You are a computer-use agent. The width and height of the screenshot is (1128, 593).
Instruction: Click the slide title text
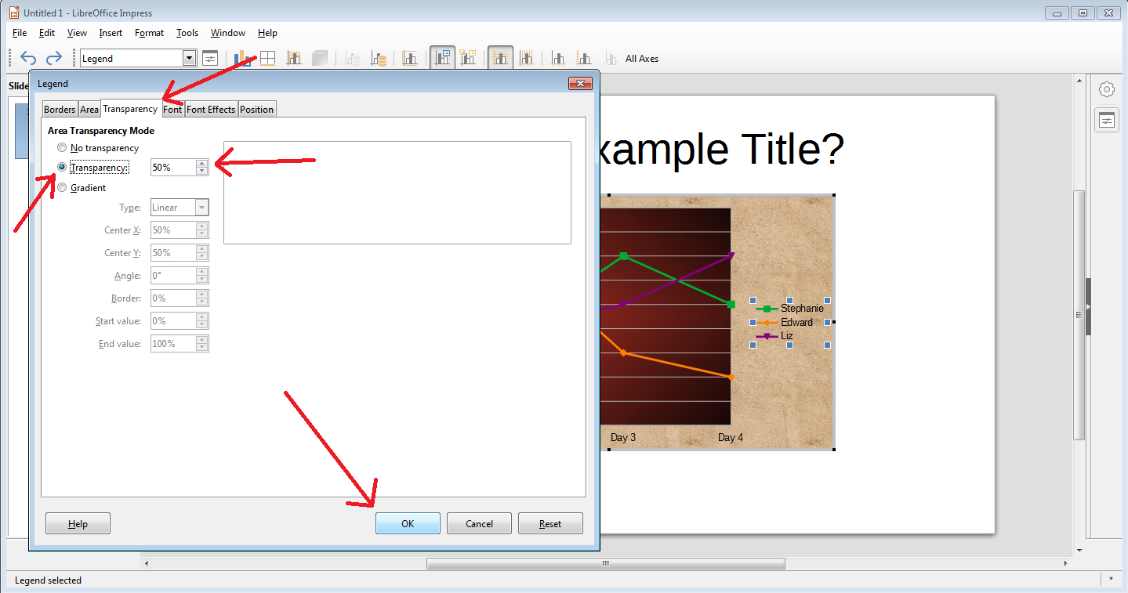pos(721,149)
